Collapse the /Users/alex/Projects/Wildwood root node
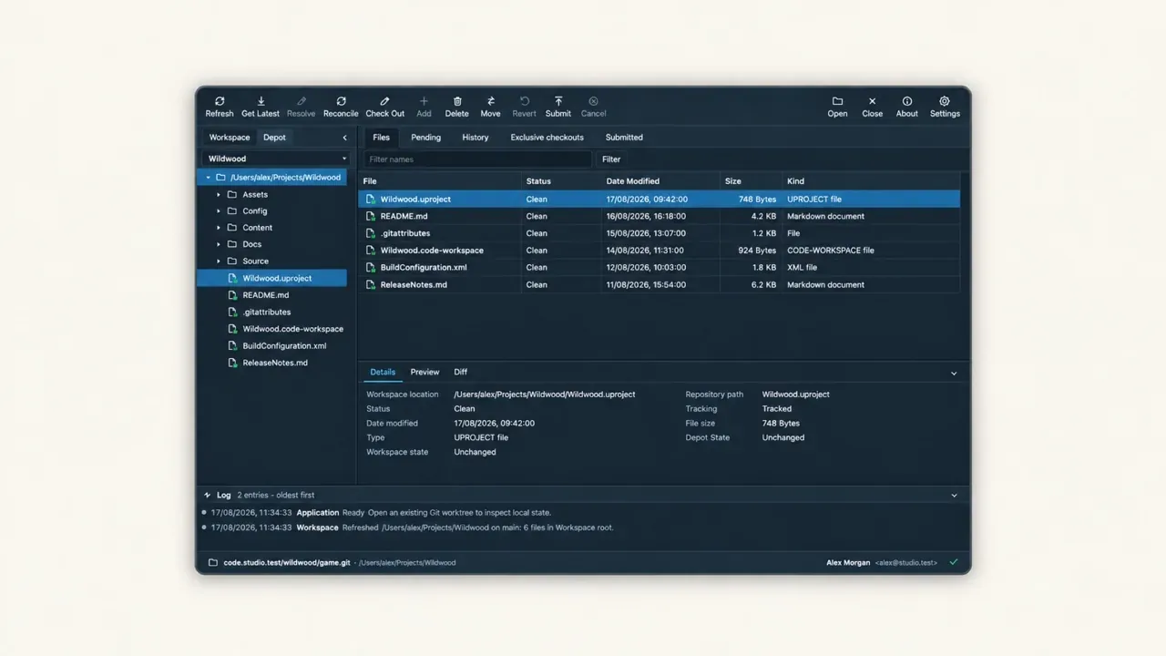This screenshot has width=1166, height=656. (209, 178)
